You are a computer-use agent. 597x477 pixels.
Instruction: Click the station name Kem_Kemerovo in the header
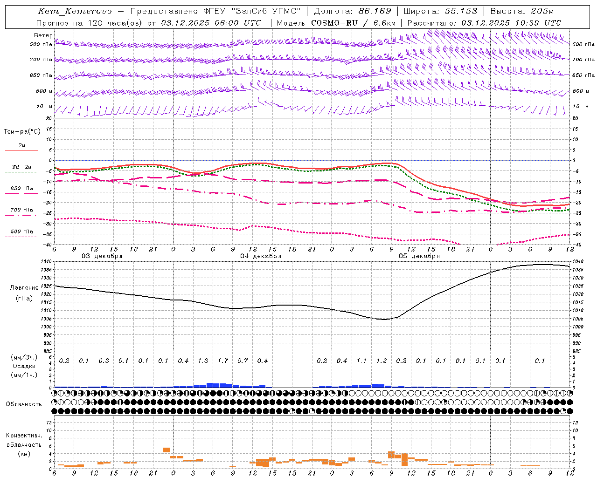point(75,11)
